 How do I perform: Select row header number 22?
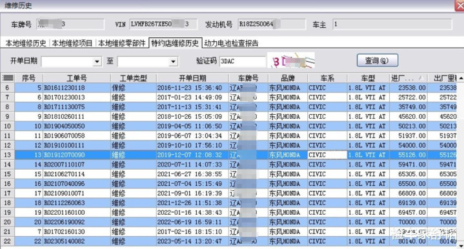7,241
